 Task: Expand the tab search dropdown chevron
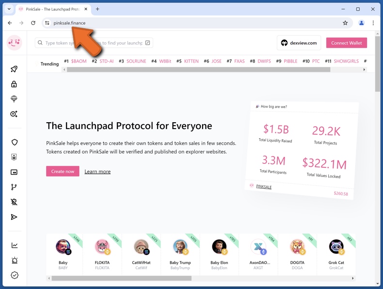coord(9,9)
